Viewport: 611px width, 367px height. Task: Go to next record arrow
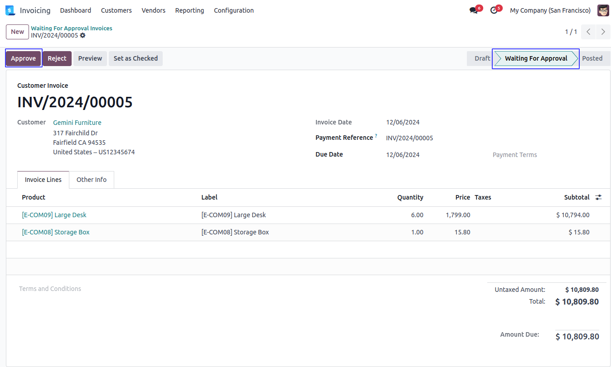(603, 32)
